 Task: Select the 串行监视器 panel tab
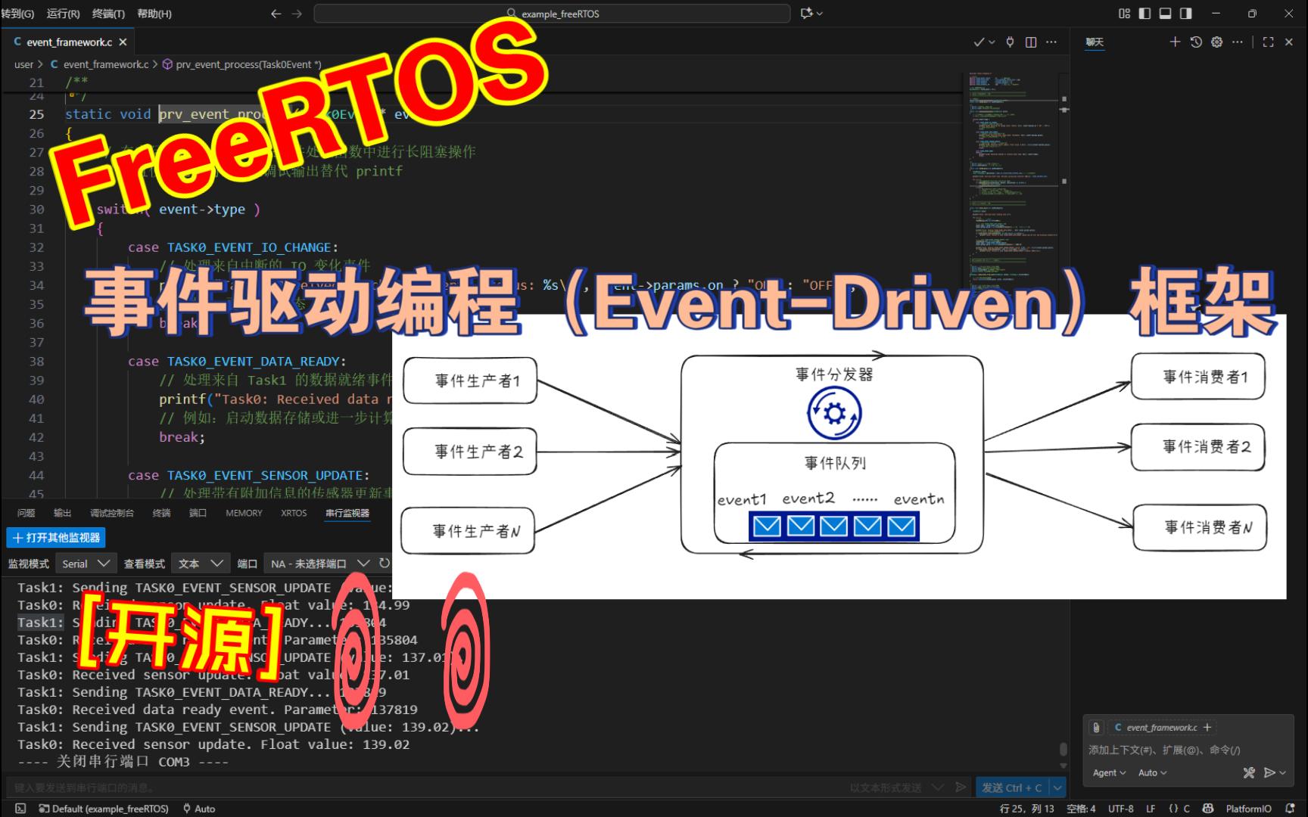pos(347,513)
